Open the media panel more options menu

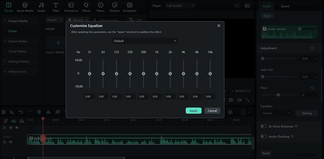point(139,20)
